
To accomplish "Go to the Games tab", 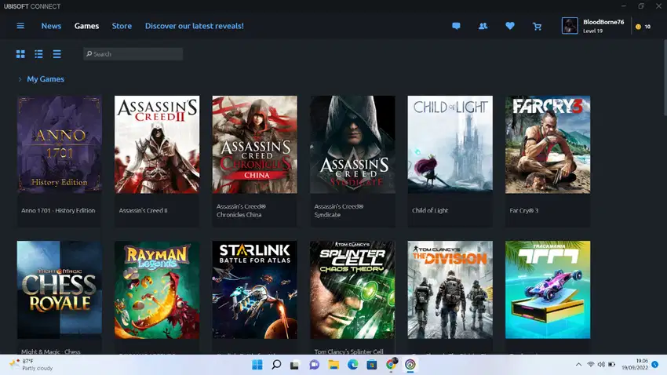I will 86,26.
